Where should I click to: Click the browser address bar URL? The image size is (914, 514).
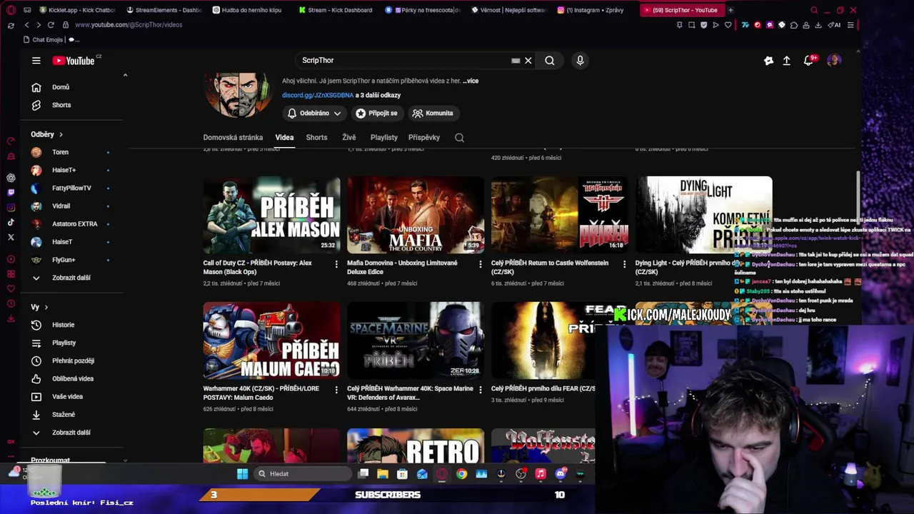pyautogui.click(x=129, y=25)
